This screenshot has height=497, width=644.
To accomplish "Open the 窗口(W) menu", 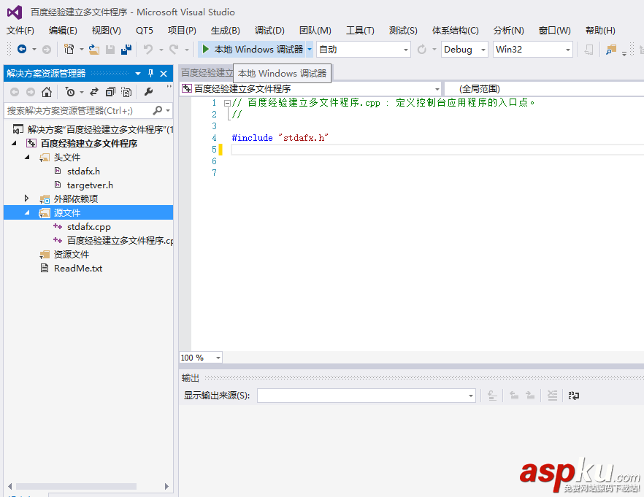I will (555, 31).
